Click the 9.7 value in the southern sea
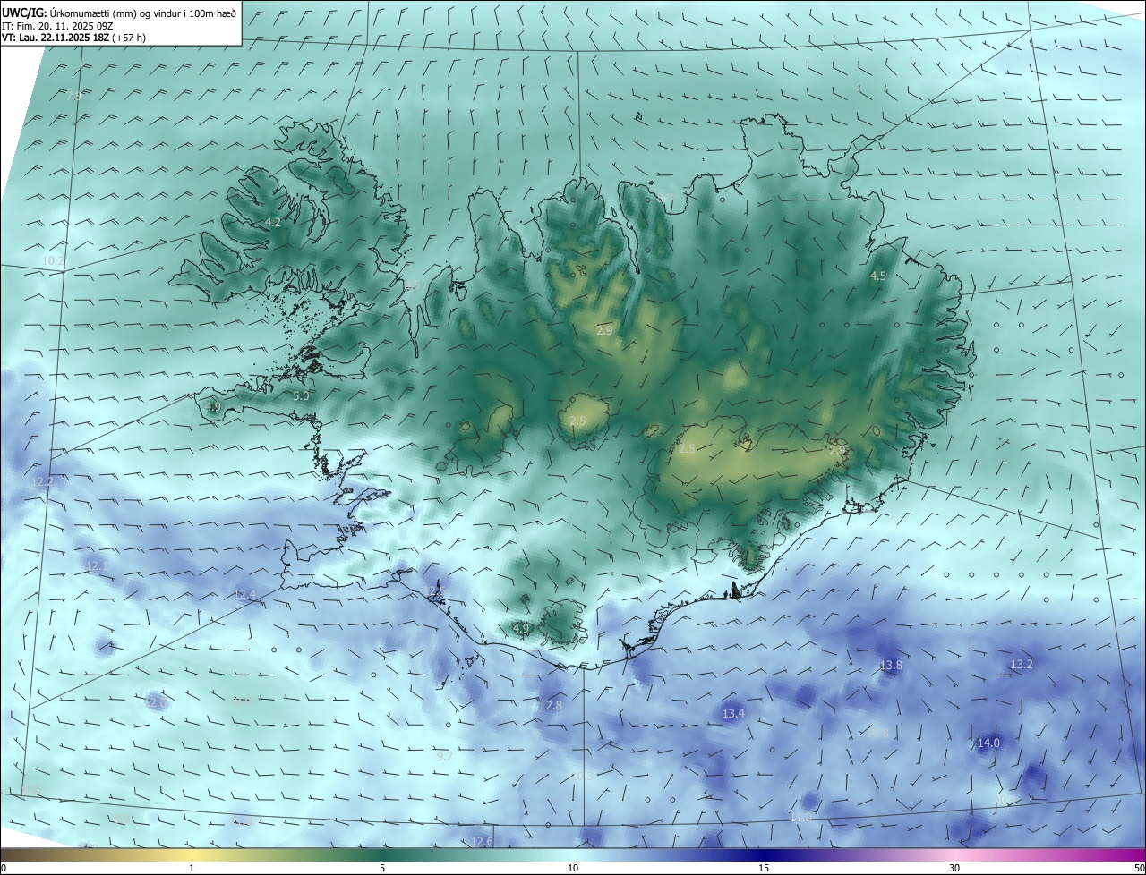1146x875 pixels. 444,757
